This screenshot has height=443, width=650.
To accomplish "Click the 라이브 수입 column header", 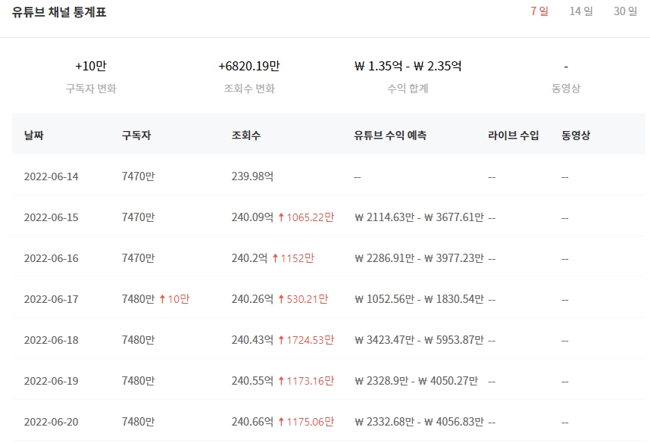I will [511, 134].
